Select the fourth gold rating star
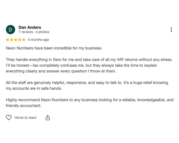 (x=20, y=40)
